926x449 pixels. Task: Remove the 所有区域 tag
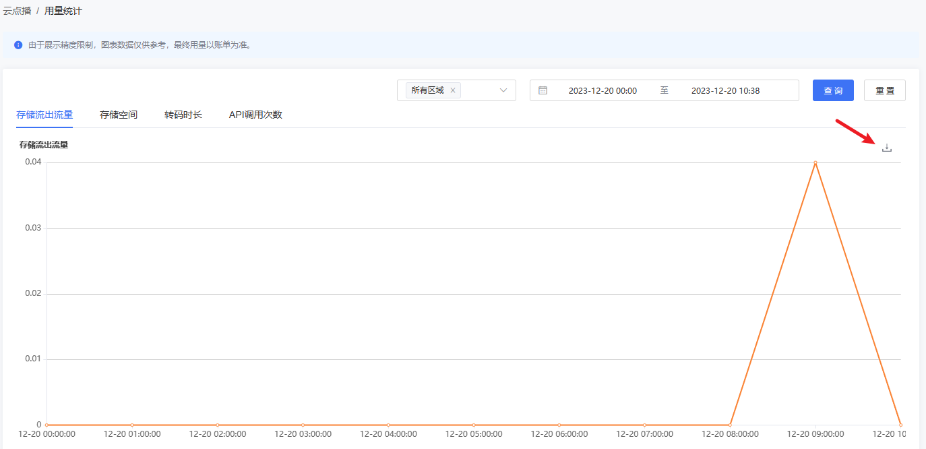pos(453,90)
